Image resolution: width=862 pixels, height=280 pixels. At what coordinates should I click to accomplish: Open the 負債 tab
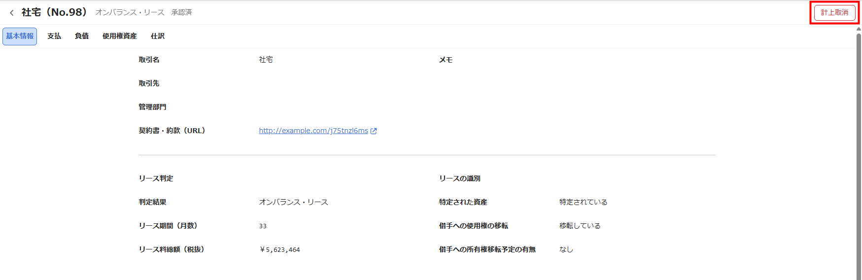pyautogui.click(x=82, y=36)
